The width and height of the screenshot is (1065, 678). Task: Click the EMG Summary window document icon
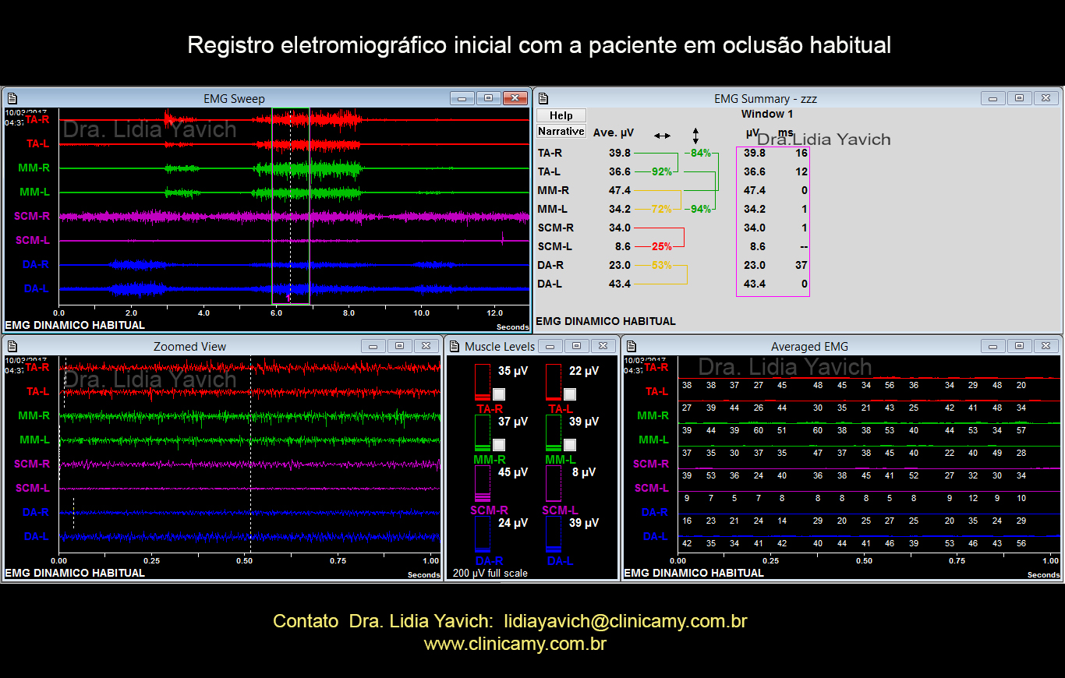coord(543,98)
